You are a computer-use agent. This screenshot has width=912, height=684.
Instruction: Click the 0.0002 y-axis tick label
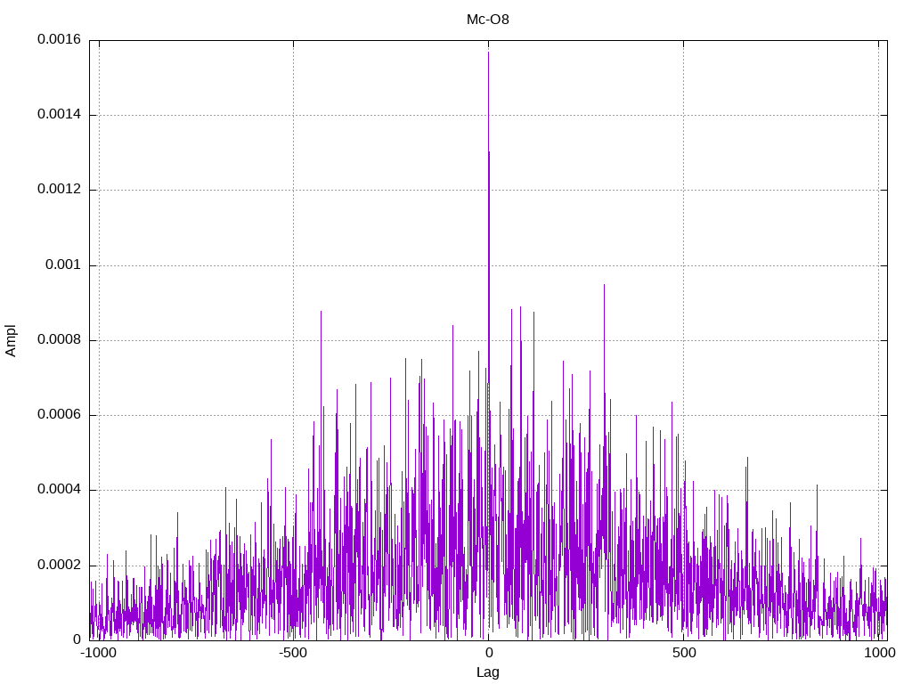point(60,565)
